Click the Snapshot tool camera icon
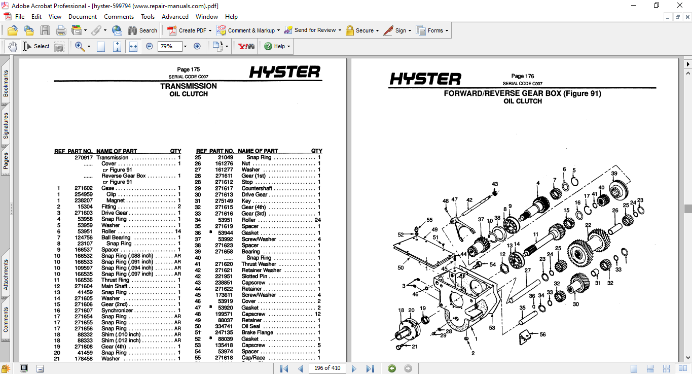 [59, 46]
